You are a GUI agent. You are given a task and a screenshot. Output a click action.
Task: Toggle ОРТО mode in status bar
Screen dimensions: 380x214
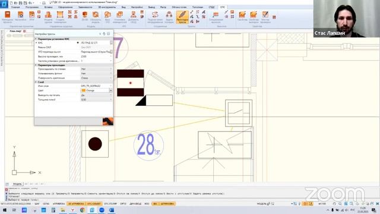123,203
